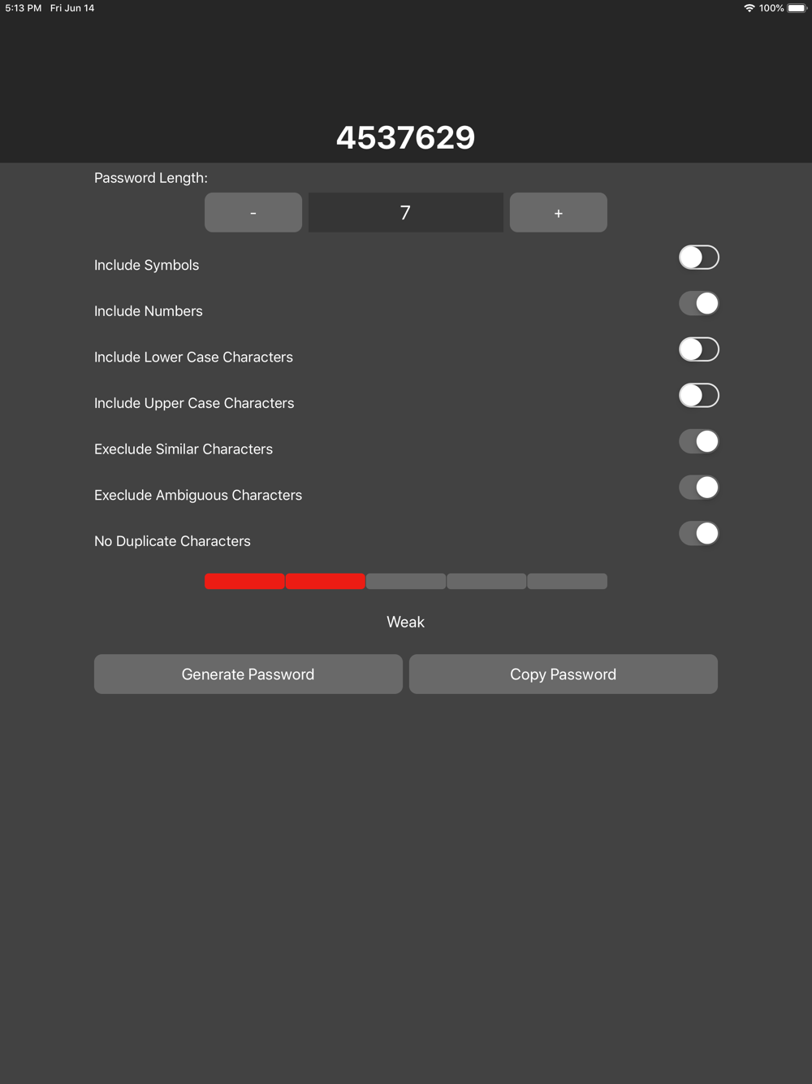Select the generated password 4537629
The image size is (812, 1084).
[406, 137]
